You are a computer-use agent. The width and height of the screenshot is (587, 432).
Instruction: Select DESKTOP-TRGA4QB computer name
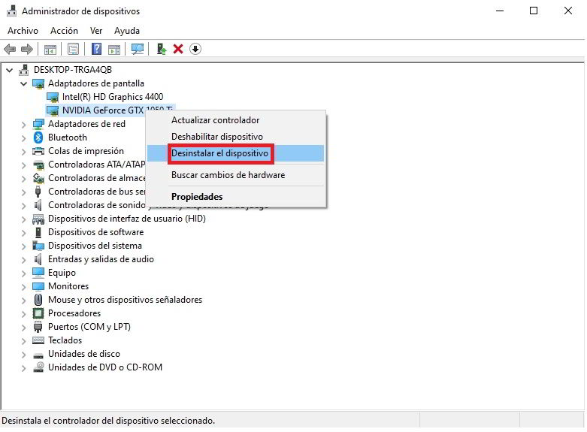(73, 70)
